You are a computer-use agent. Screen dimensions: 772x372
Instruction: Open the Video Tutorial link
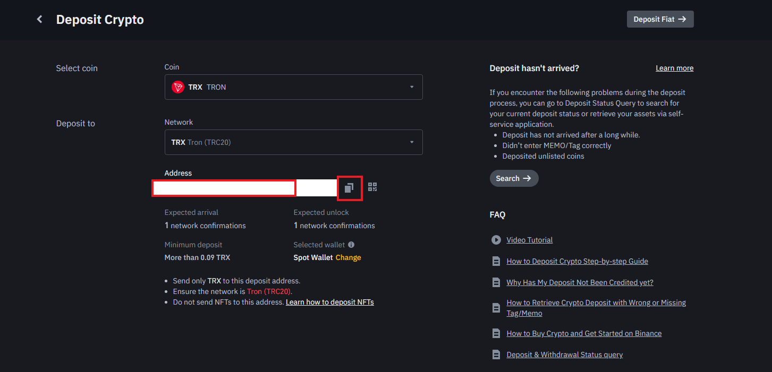point(530,240)
